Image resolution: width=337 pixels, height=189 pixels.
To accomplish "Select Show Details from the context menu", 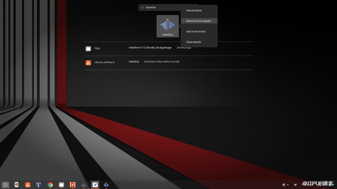I will pos(193,42).
